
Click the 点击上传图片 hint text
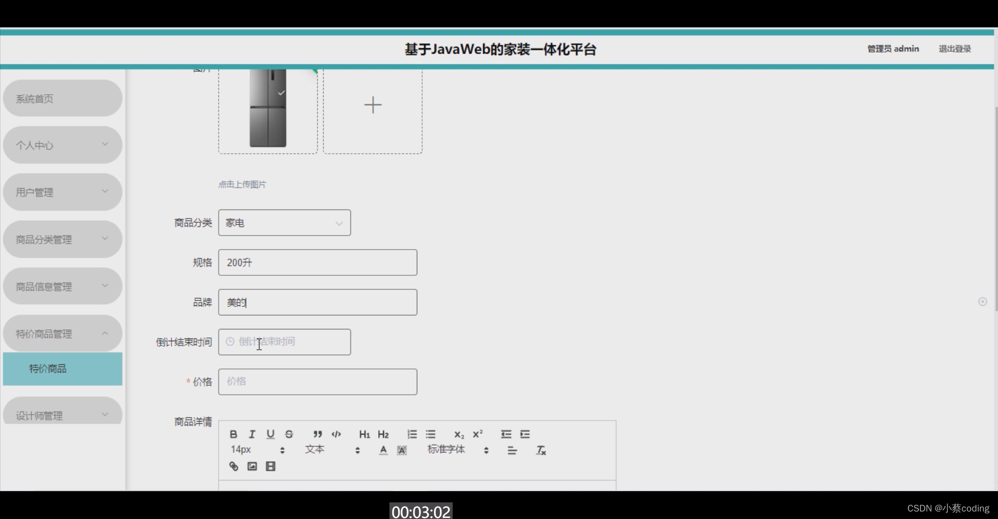point(242,184)
